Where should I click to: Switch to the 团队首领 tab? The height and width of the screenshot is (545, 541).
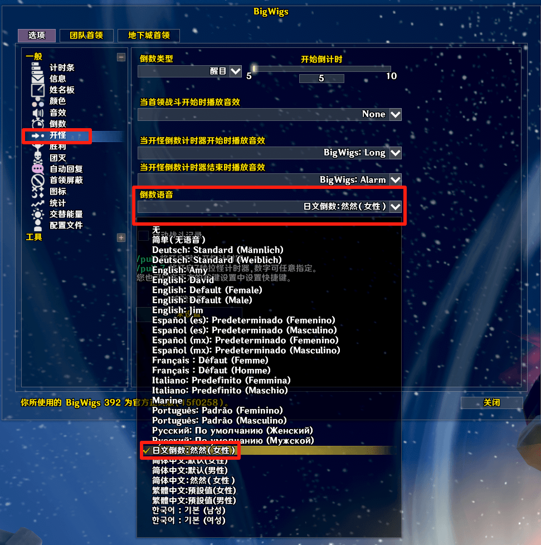pos(86,36)
